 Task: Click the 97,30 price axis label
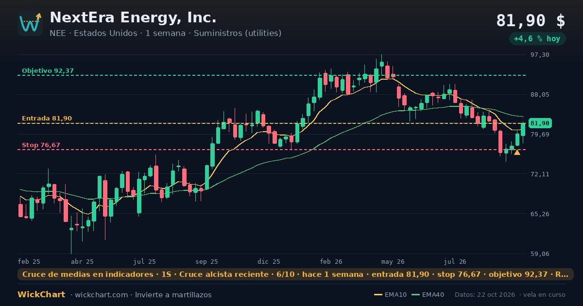(540, 55)
